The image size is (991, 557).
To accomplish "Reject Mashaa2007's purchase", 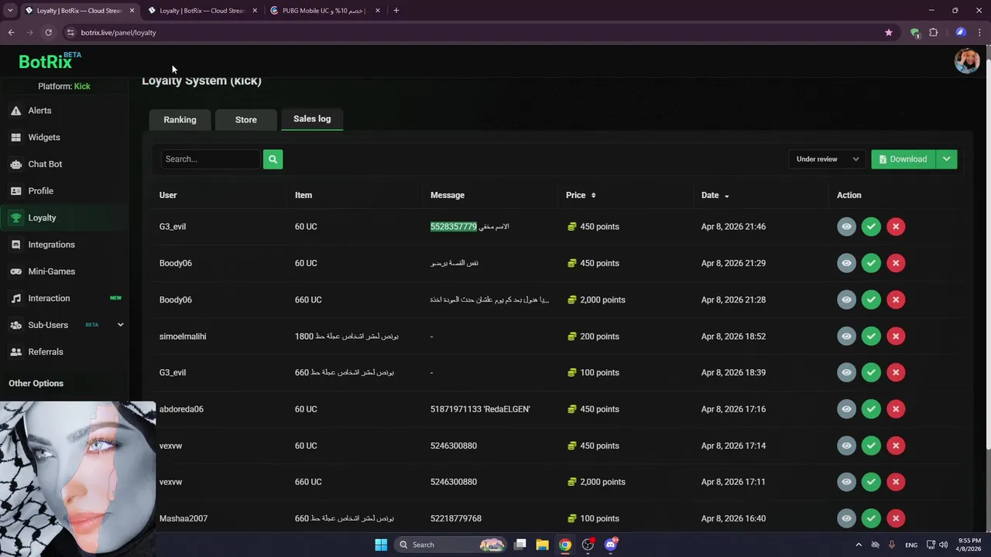I will click(x=896, y=518).
